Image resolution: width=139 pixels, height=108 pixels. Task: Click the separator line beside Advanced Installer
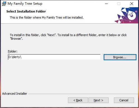[x=83, y=94]
